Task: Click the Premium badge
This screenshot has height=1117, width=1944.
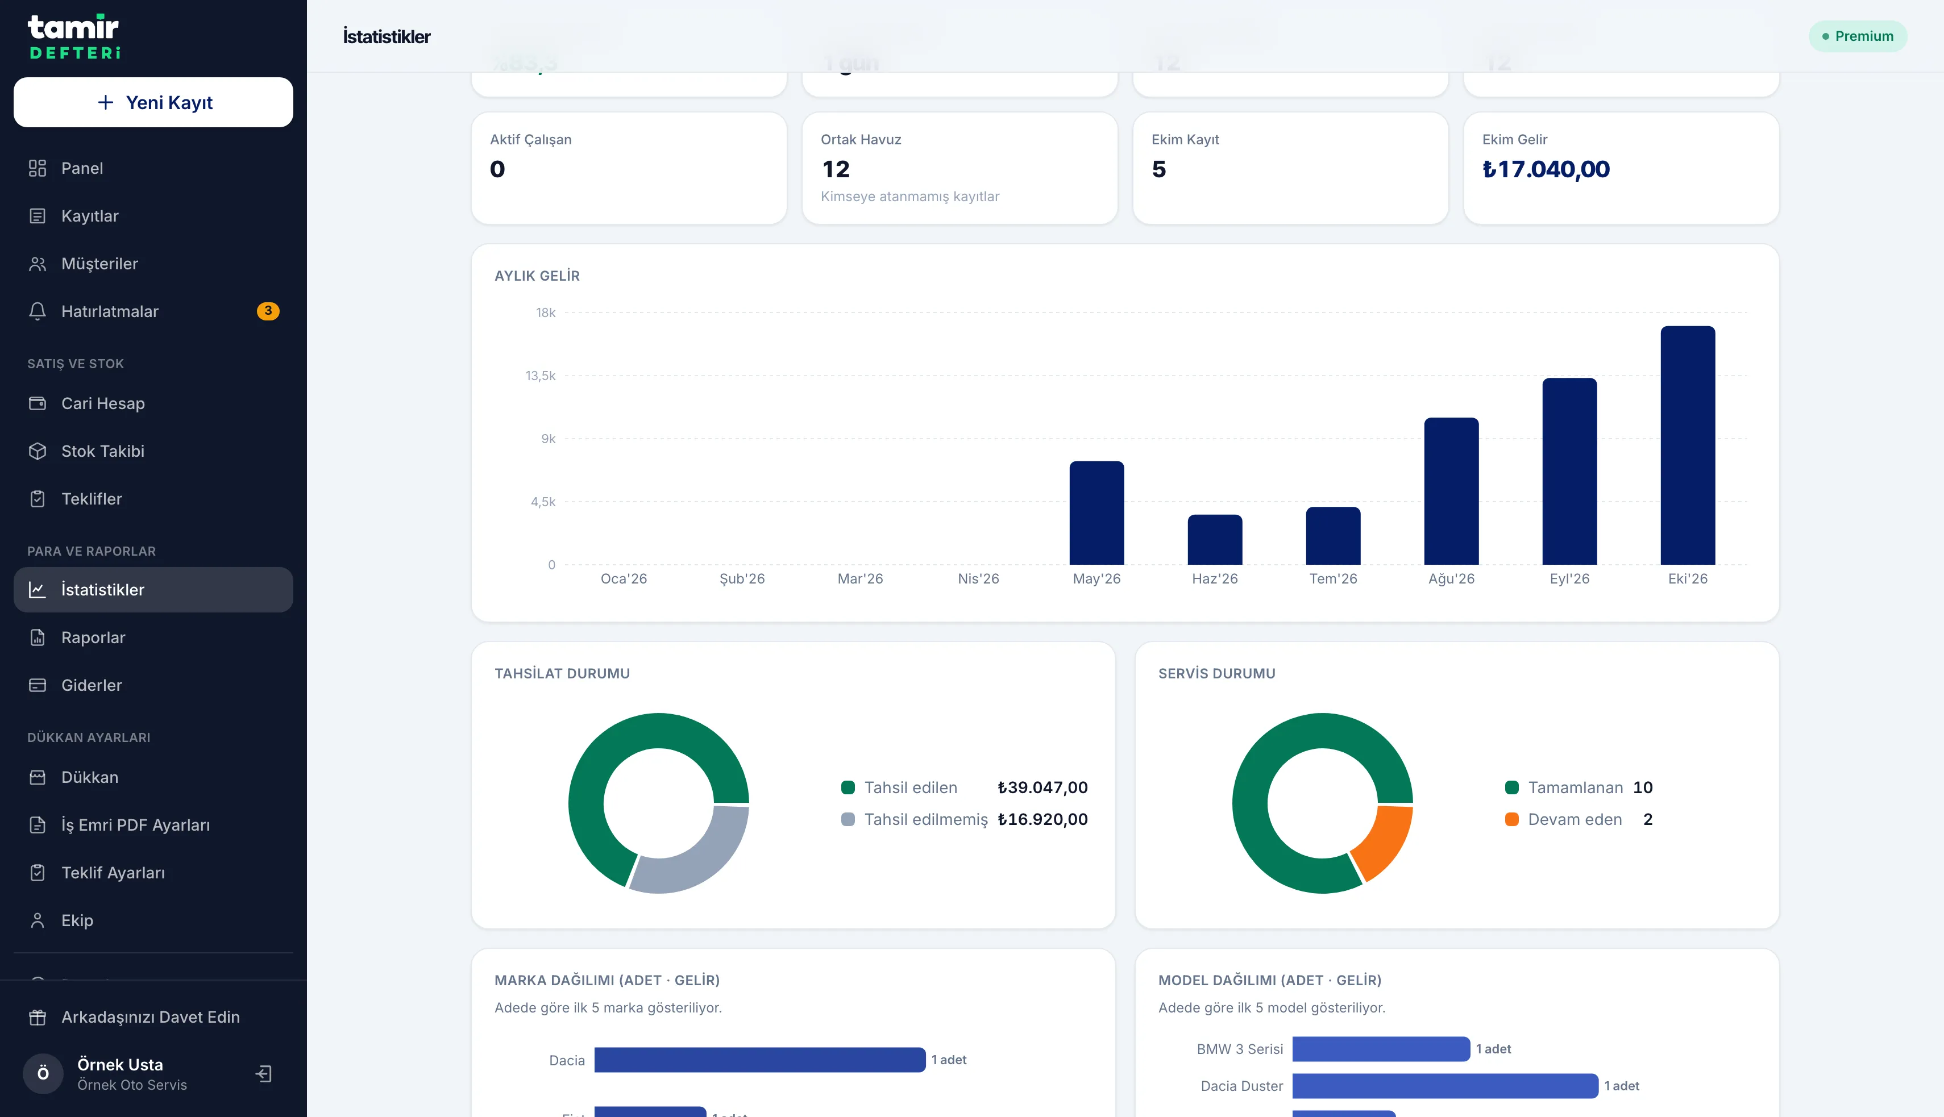Action: point(1857,36)
